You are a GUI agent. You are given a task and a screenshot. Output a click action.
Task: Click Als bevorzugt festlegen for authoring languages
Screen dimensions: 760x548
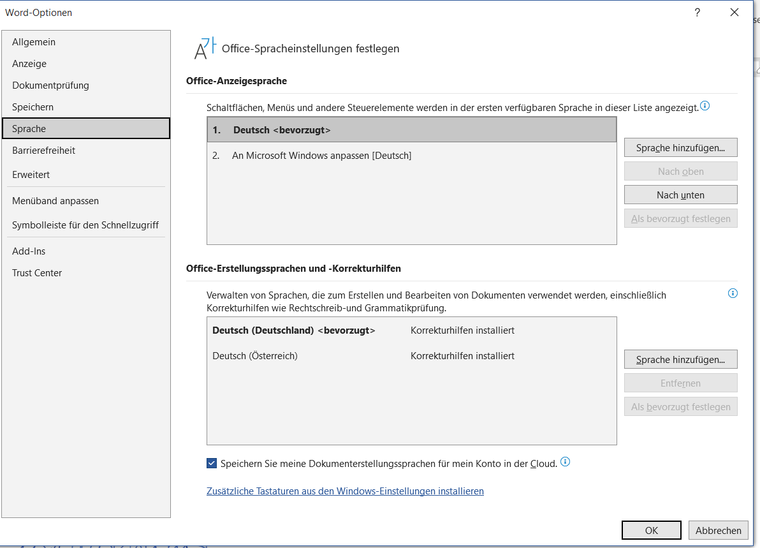coord(680,407)
